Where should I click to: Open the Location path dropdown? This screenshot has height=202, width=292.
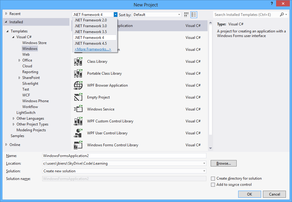(x=204, y=163)
